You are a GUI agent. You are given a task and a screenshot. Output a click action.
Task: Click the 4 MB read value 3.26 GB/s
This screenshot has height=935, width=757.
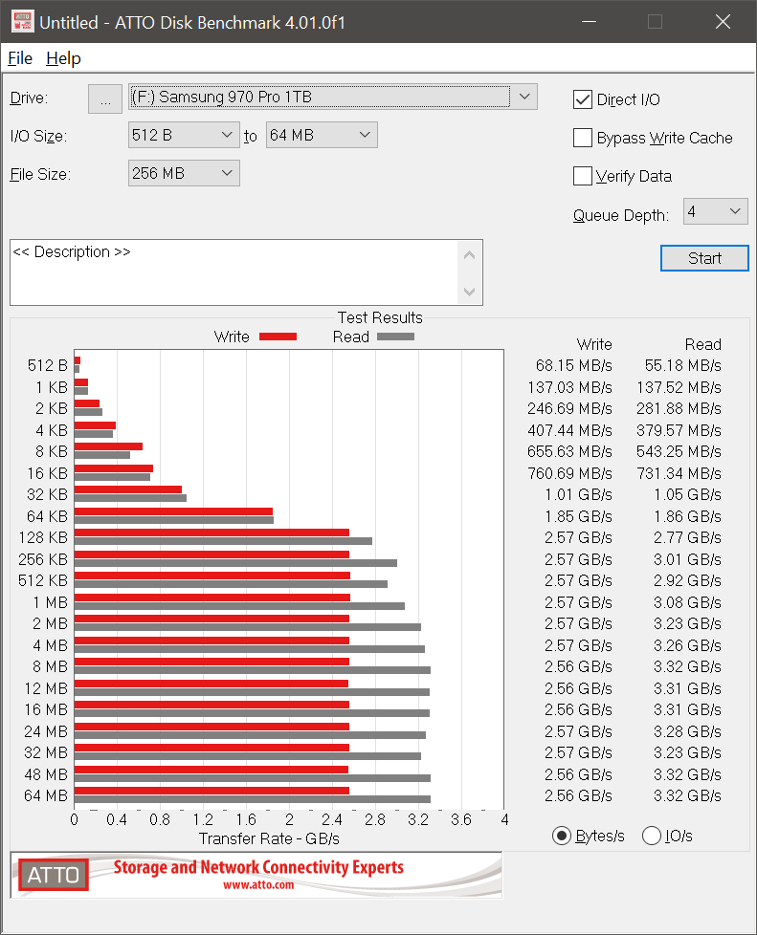pos(687,645)
